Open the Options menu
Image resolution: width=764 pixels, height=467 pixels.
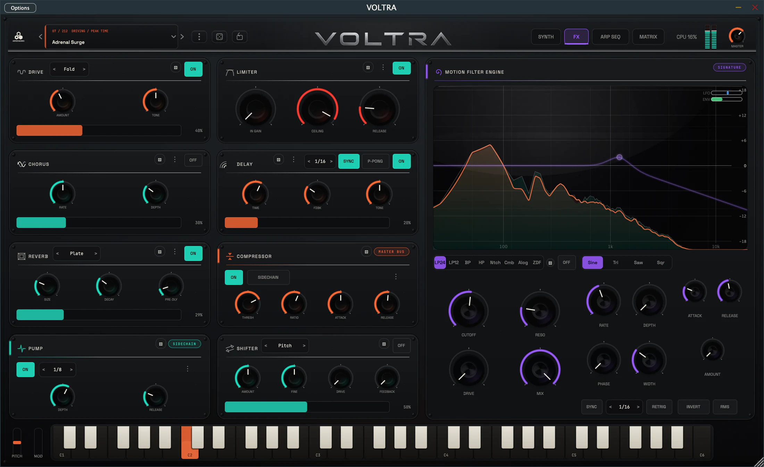(20, 8)
